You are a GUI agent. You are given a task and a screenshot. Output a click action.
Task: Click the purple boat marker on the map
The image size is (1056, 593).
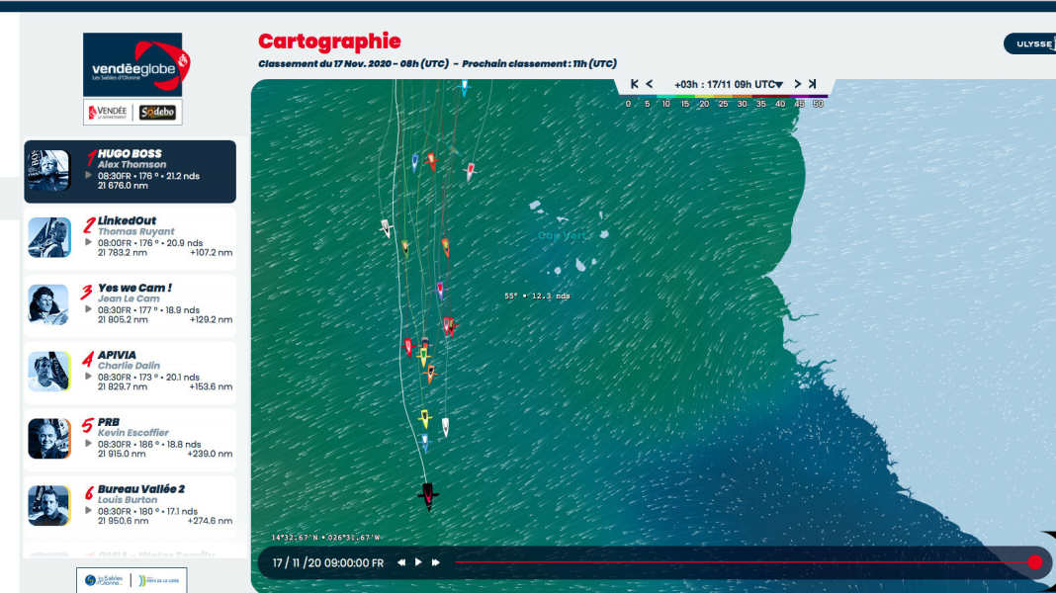click(440, 291)
